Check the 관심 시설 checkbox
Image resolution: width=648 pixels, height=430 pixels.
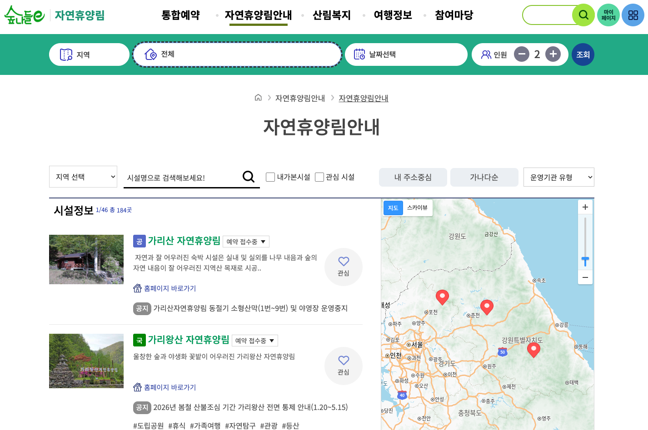click(x=319, y=177)
